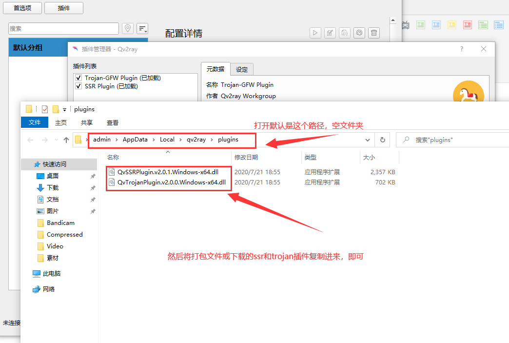Expand the chevron after AppData in breadcrumb
Viewport: 509px width, 343px height.
(x=154, y=140)
